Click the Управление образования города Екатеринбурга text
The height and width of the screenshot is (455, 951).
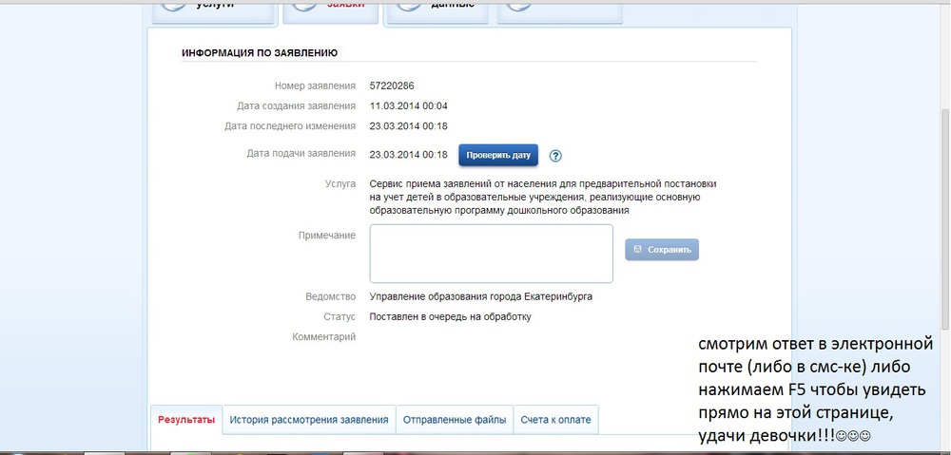pos(480,296)
